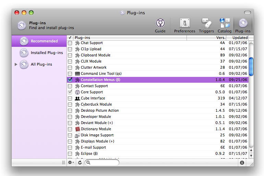Select the Recommended sidebar category

[x=39, y=41]
